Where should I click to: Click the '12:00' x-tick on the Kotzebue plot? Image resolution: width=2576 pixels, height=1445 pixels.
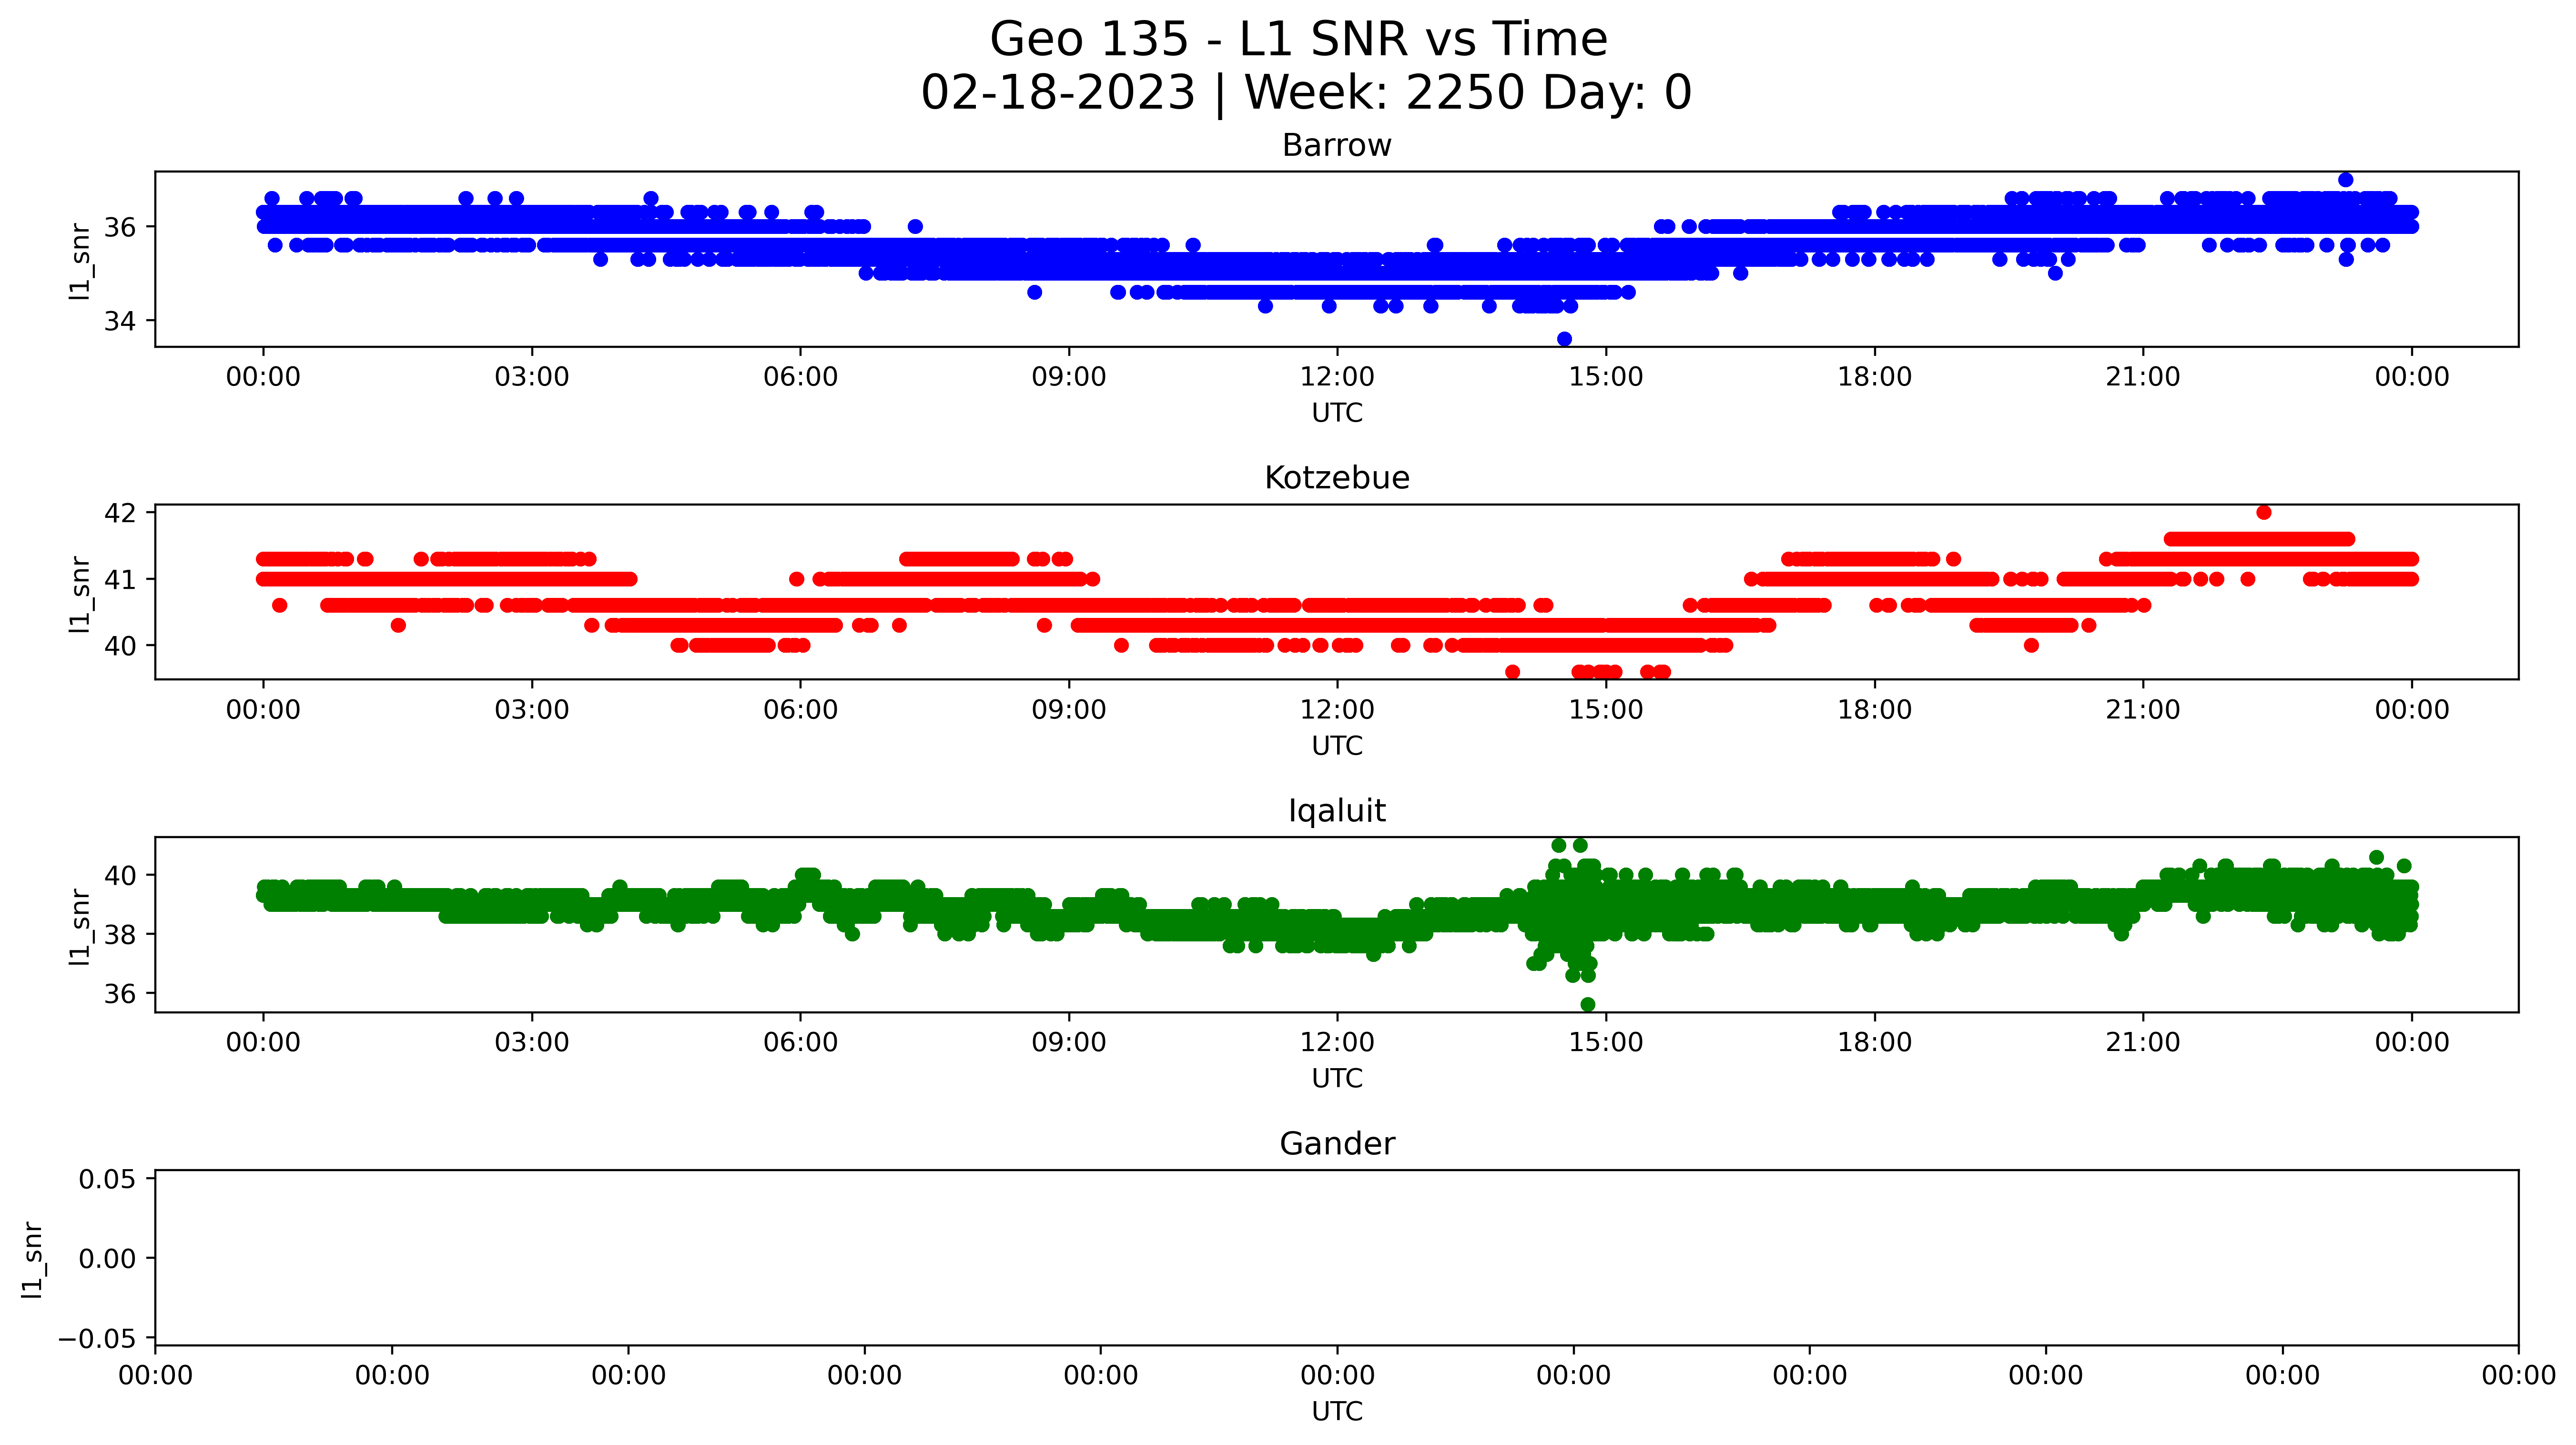coord(1337,710)
